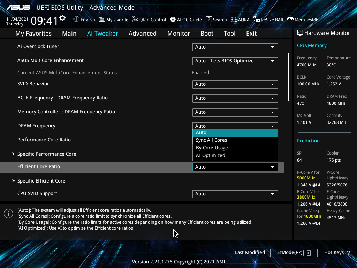Click the Version 2.21.1278 copyright text
This screenshot has width=357, height=268.
coord(178,262)
